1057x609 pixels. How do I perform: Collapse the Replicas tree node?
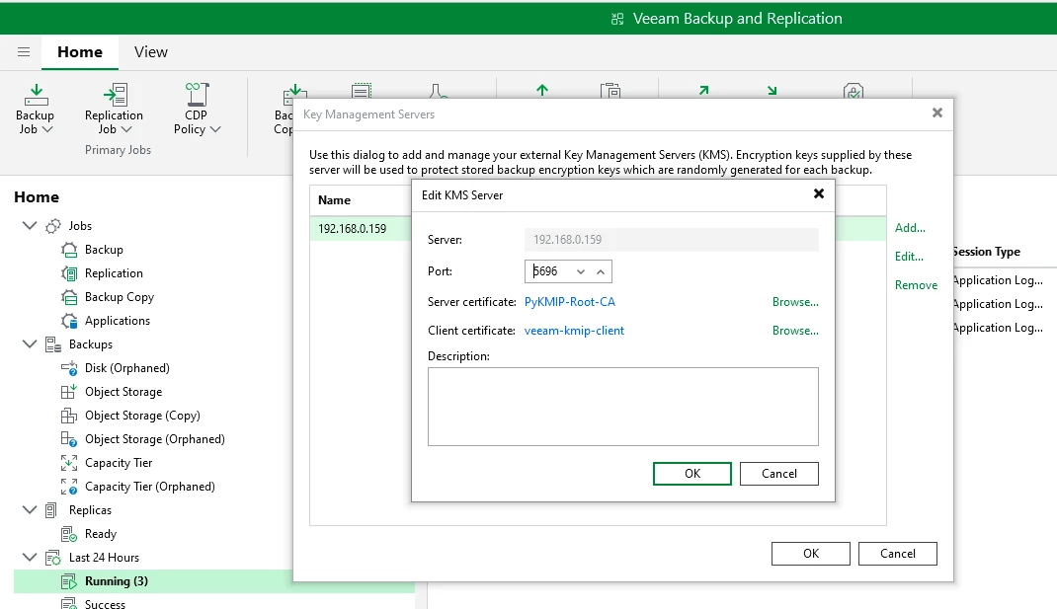point(29,510)
